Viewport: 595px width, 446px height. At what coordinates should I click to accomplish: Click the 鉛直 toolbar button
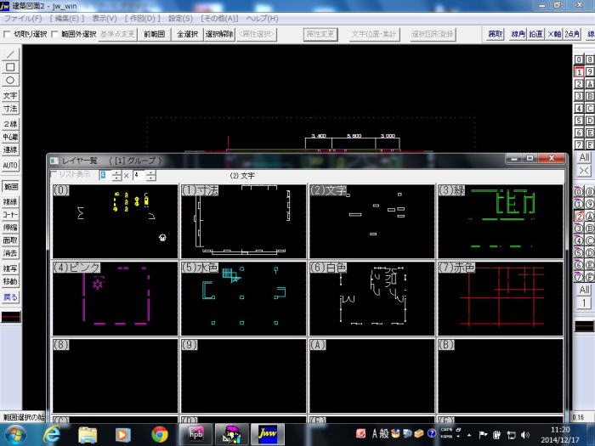pyautogui.click(x=535, y=34)
